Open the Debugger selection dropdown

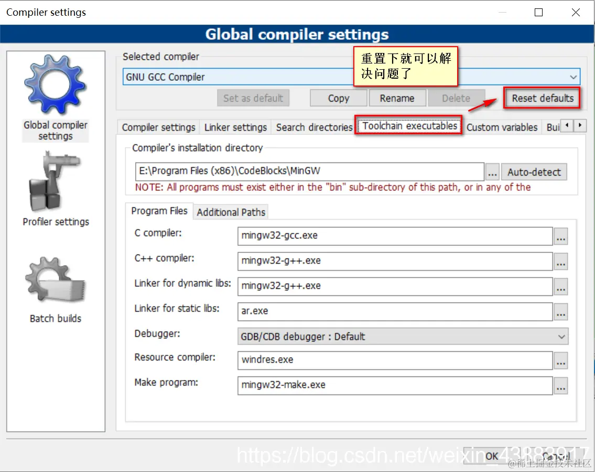coord(403,337)
